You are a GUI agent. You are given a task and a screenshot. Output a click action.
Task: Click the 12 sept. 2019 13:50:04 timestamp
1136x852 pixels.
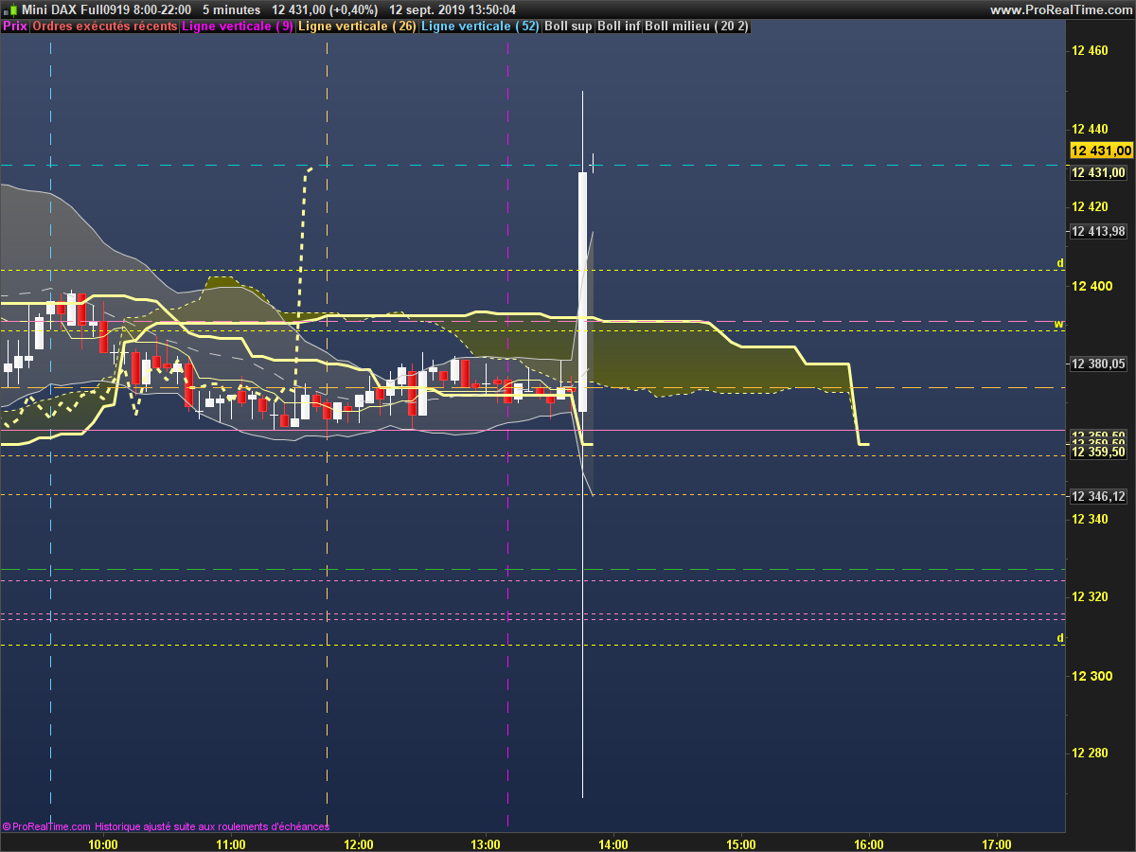point(453,9)
